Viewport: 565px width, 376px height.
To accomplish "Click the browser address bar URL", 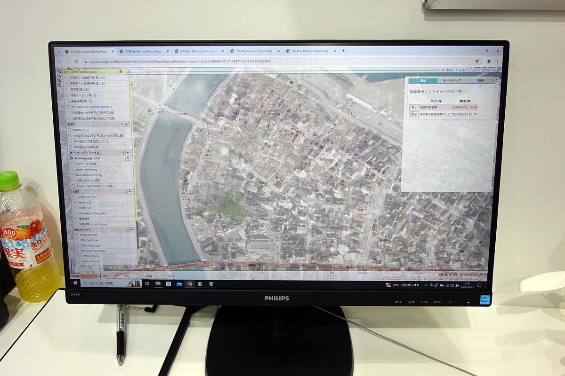I will coord(180,62).
